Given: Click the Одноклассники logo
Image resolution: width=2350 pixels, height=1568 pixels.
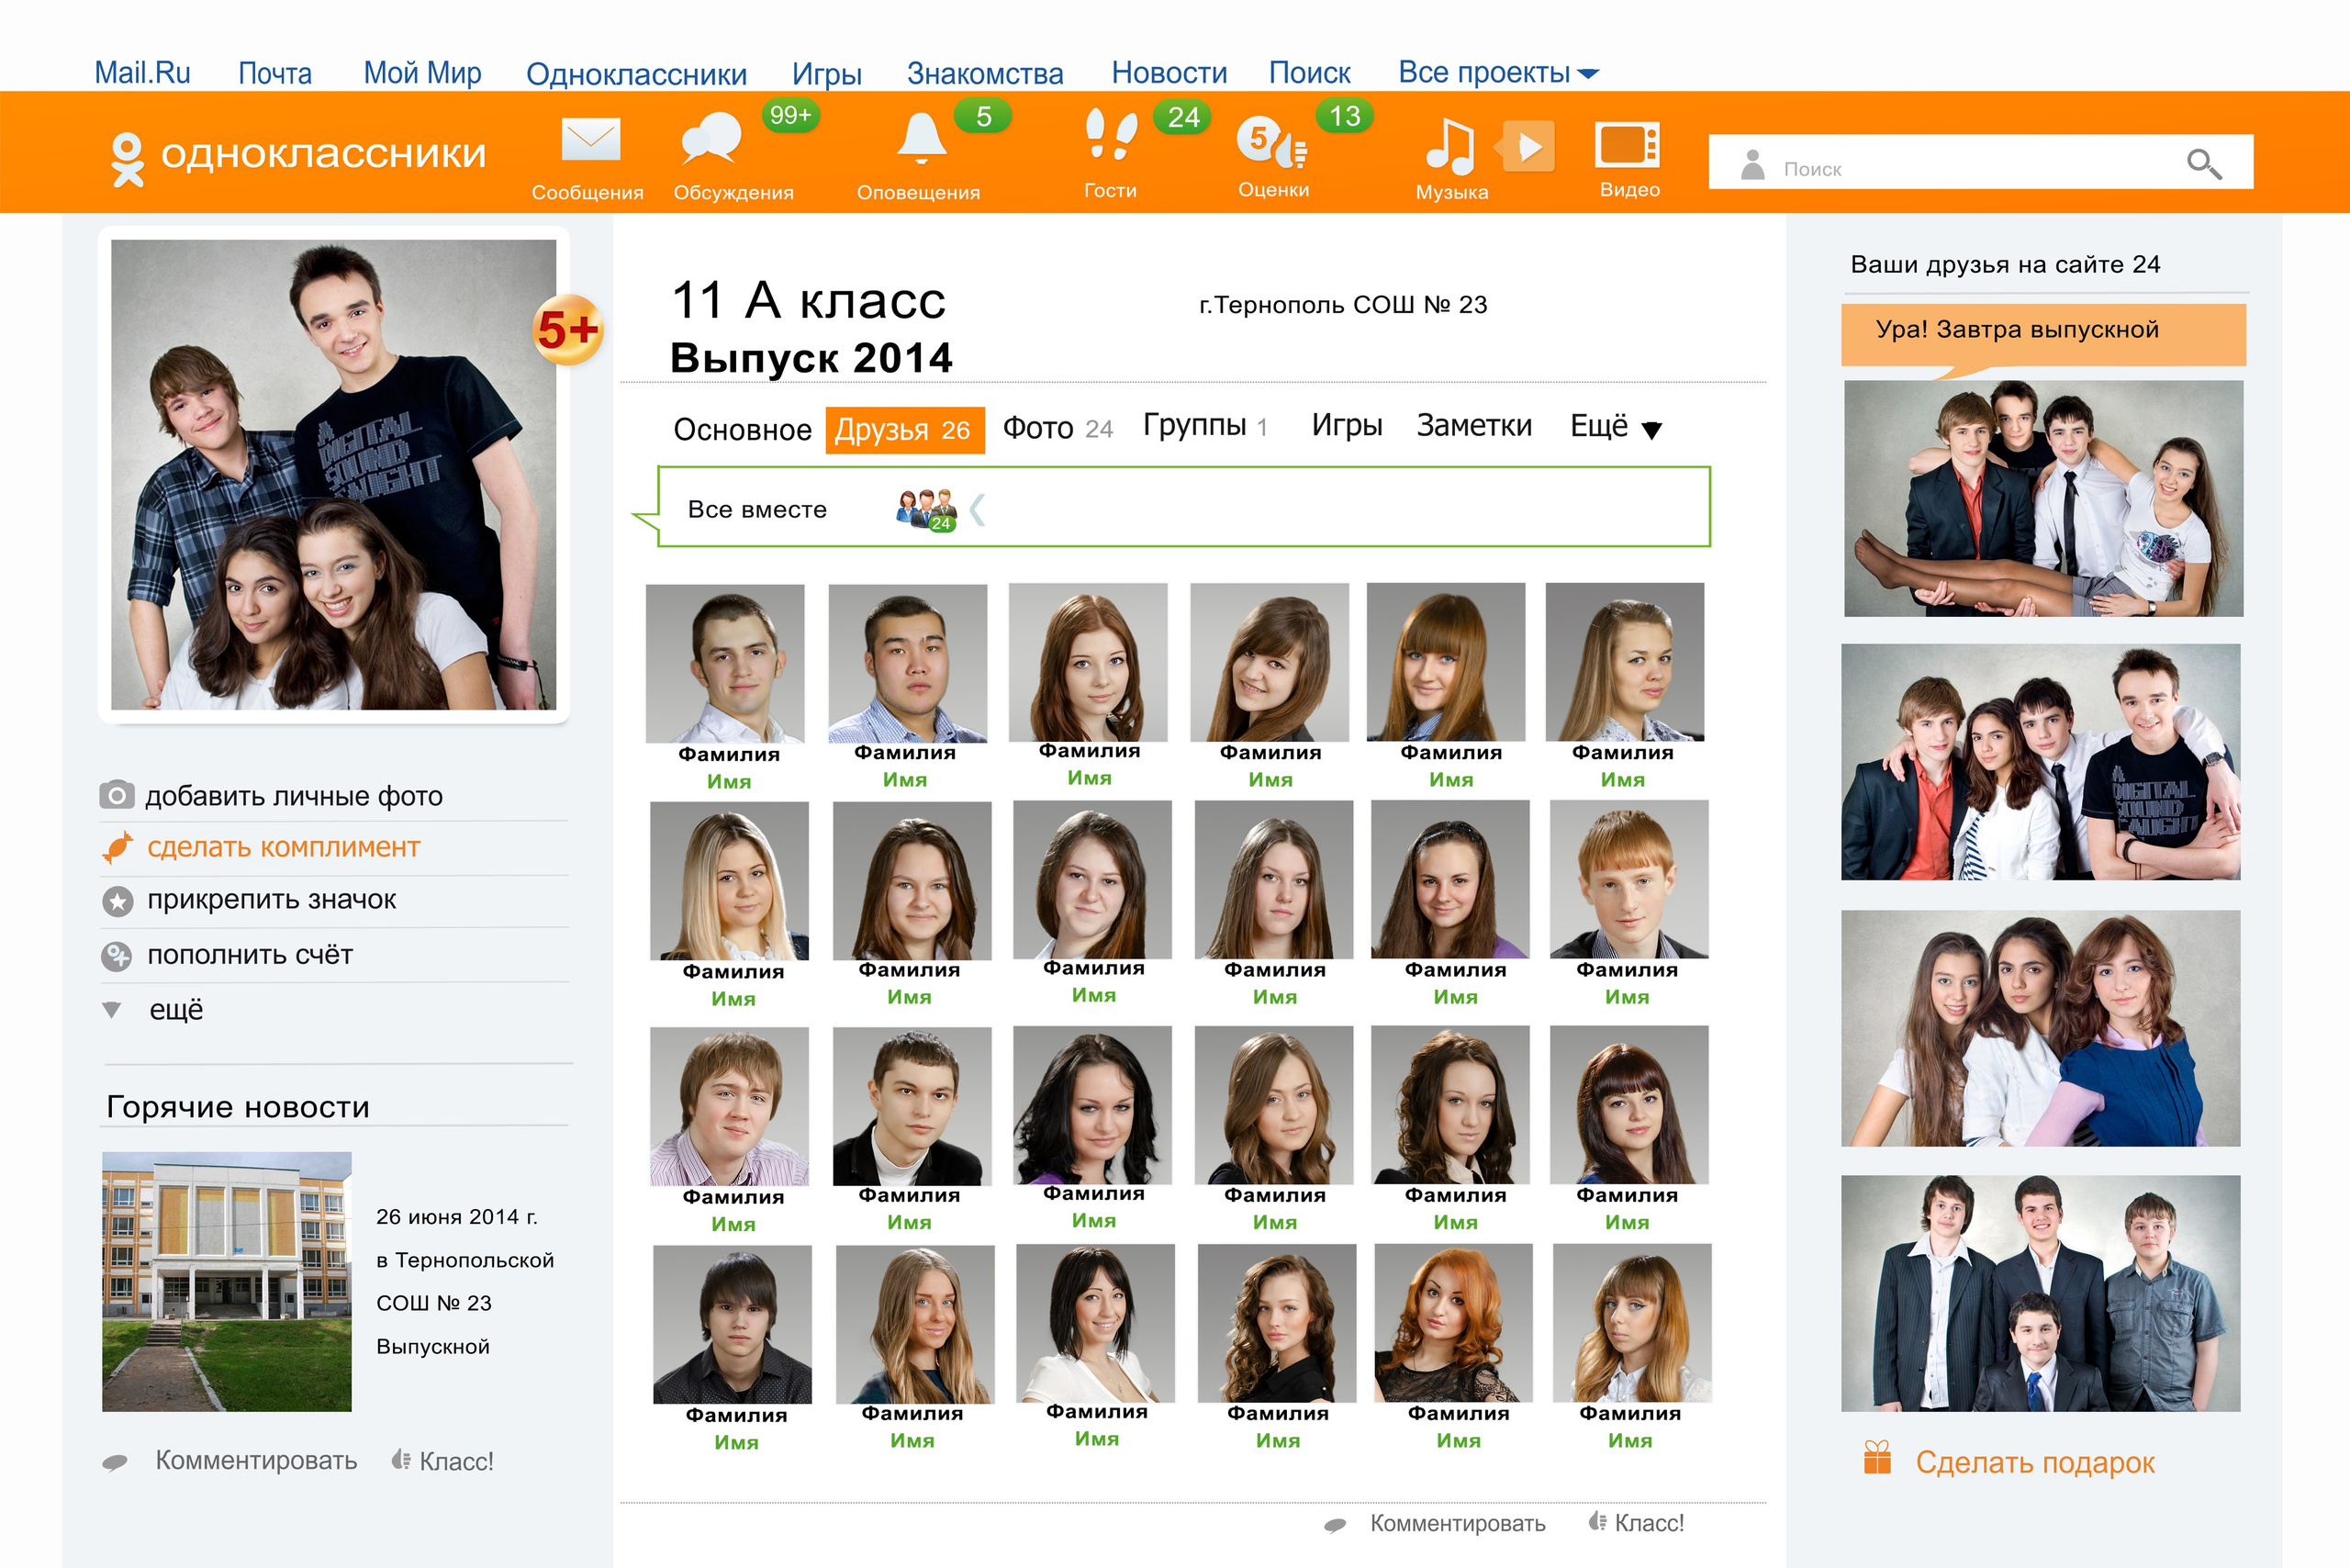Looking at the screenshot, I should (298, 155).
